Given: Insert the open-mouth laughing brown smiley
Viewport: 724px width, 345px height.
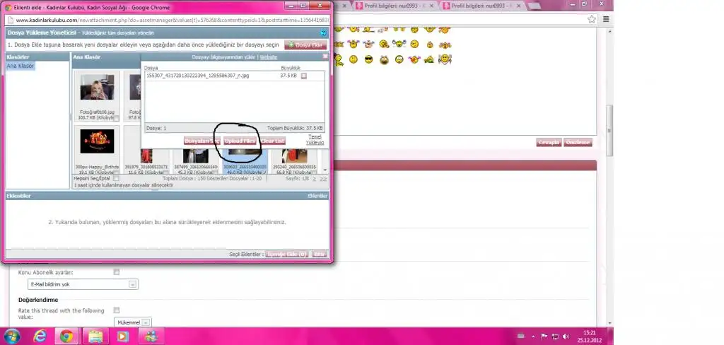Looking at the screenshot, I should pos(384,59).
